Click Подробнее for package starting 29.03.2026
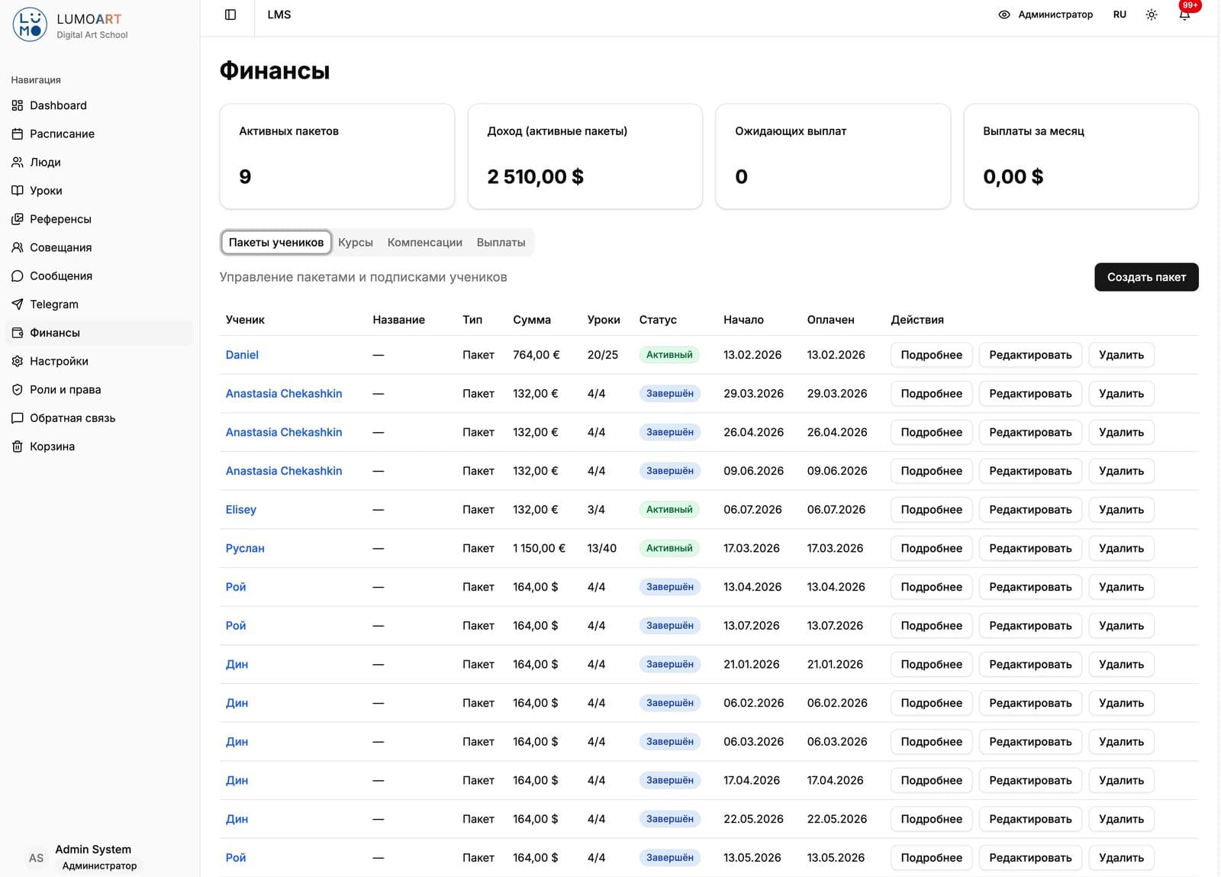 tap(931, 394)
